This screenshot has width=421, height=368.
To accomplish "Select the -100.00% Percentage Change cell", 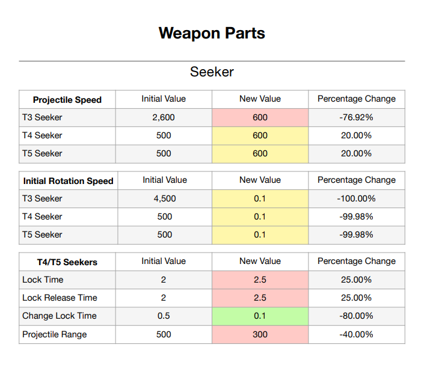I will point(356,198).
